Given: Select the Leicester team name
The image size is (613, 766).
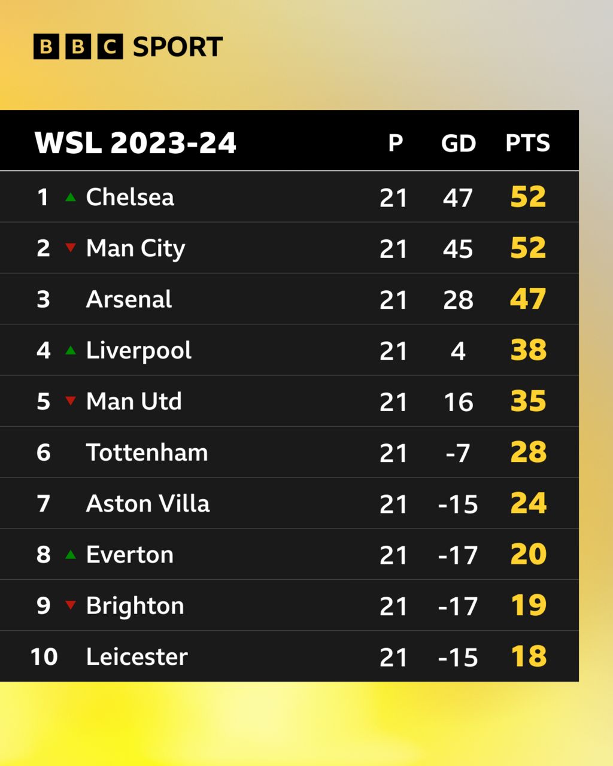Looking at the screenshot, I should coord(136,656).
